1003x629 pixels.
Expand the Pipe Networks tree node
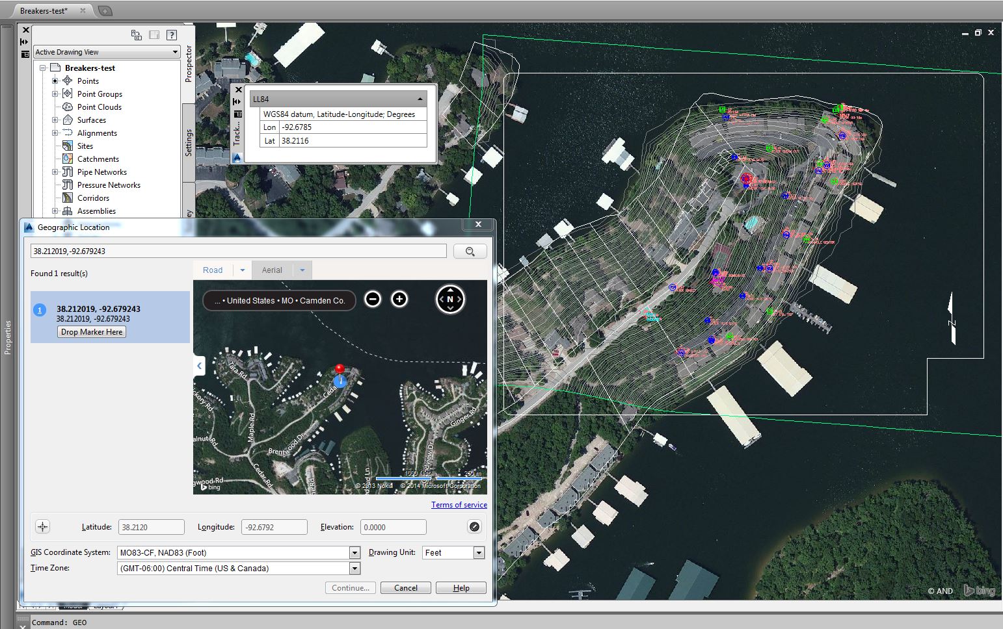[x=55, y=172]
